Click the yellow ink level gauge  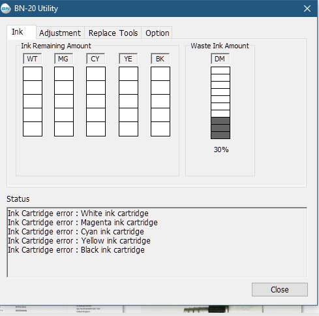pos(129,101)
